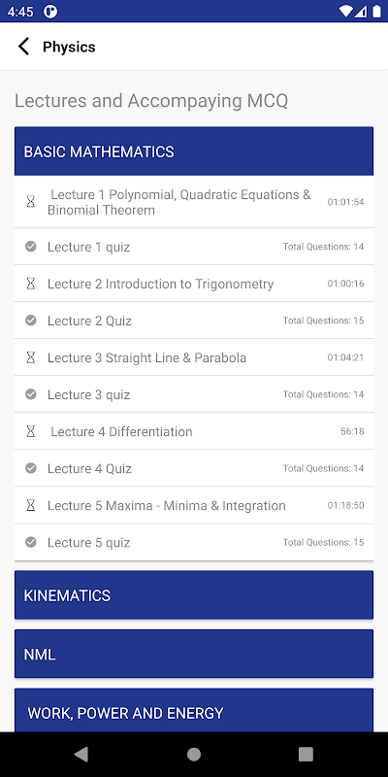Viewport: 388px width, 777px height.
Task: Tap the back arrow beside Physics
Action: tap(23, 47)
